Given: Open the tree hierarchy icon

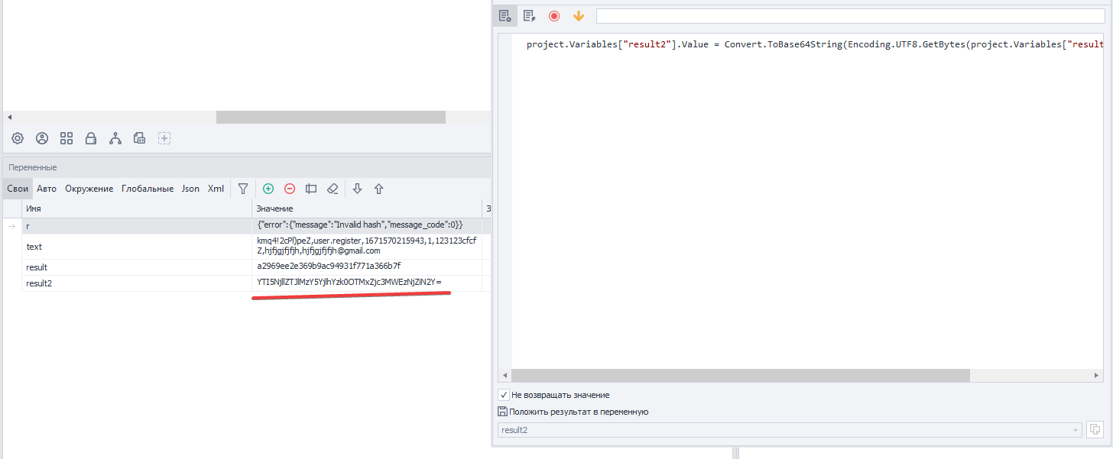Looking at the screenshot, I should click(x=115, y=138).
